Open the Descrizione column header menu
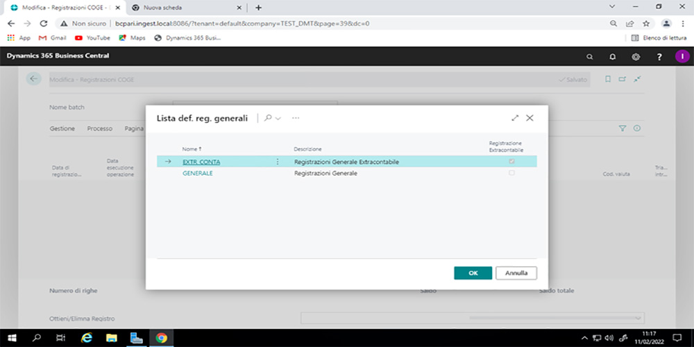 pyautogui.click(x=307, y=149)
